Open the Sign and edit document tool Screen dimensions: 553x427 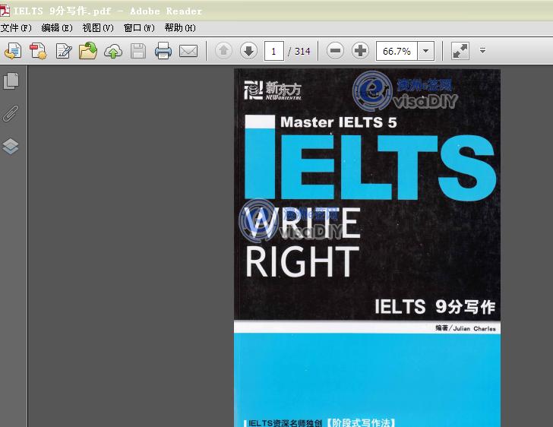pos(64,51)
